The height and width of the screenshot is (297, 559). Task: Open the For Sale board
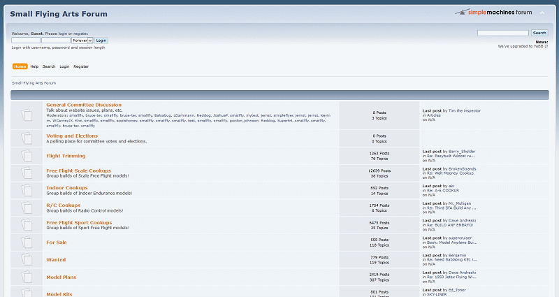click(57, 242)
